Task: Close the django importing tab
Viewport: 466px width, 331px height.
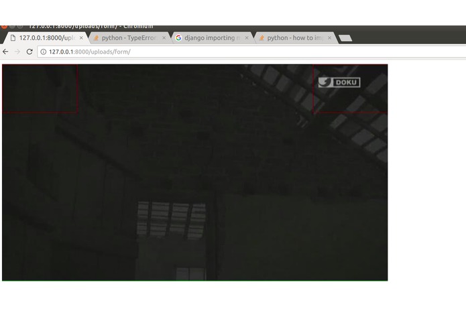Action: tap(247, 38)
